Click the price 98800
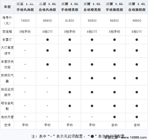Screen dimensions: 148x140 pos(137,21)
